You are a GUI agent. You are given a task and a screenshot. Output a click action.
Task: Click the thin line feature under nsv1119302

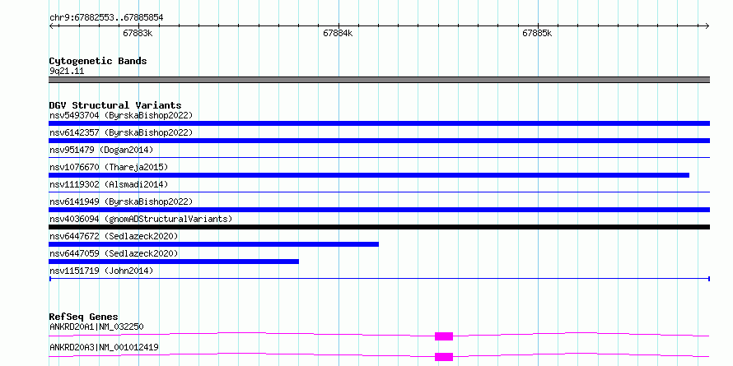coord(379,192)
